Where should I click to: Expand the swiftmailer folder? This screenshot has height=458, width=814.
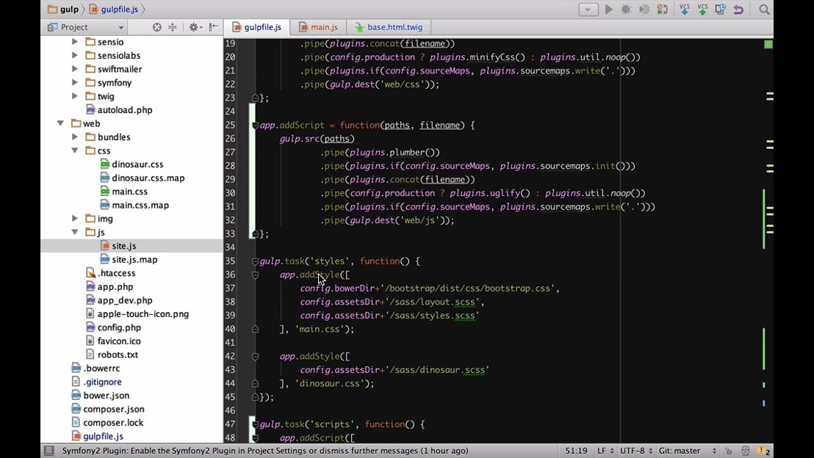coord(75,68)
